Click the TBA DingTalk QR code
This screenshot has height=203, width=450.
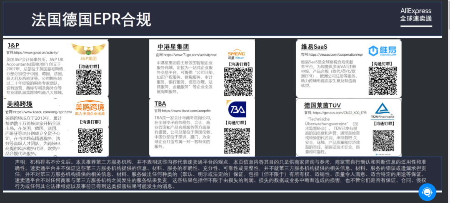(237, 141)
